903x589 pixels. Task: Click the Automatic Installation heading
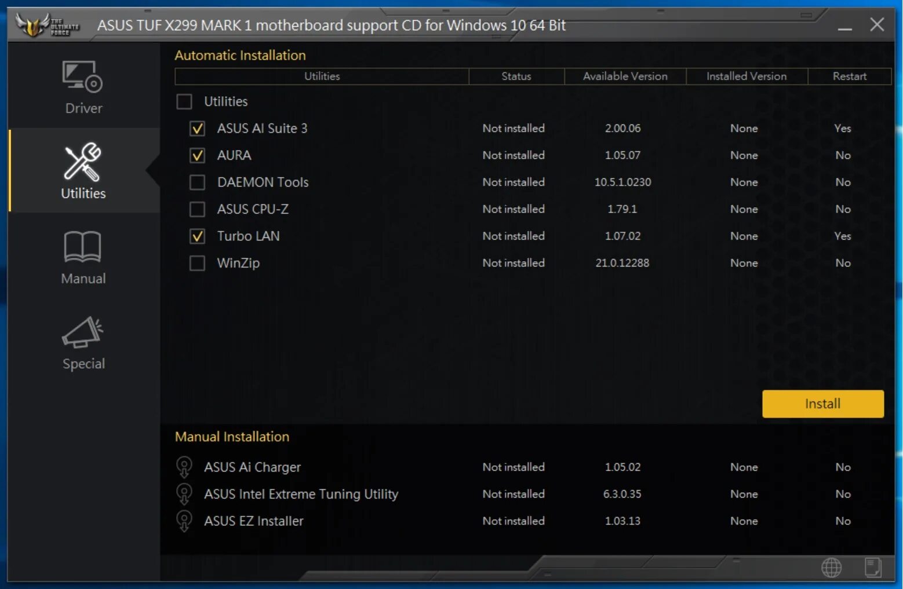click(240, 55)
